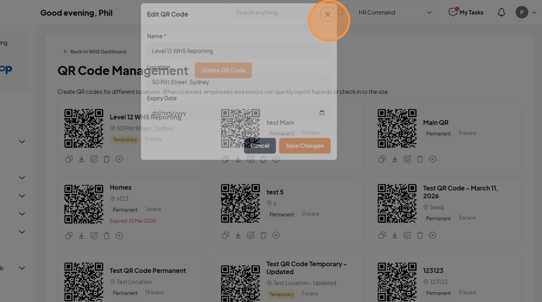Image resolution: width=542 pixels, height=302 pixels.
Task: Open the Main QR code image
Action: click(x=397, y=128)
